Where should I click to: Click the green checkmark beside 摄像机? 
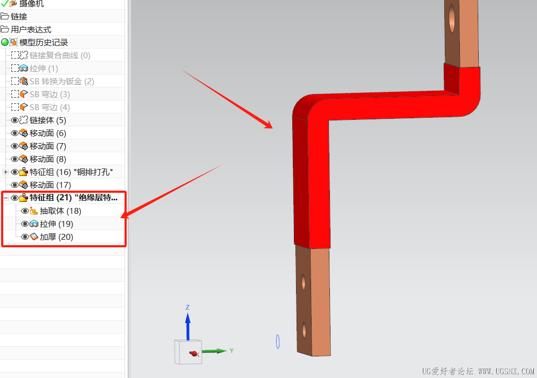4,3
